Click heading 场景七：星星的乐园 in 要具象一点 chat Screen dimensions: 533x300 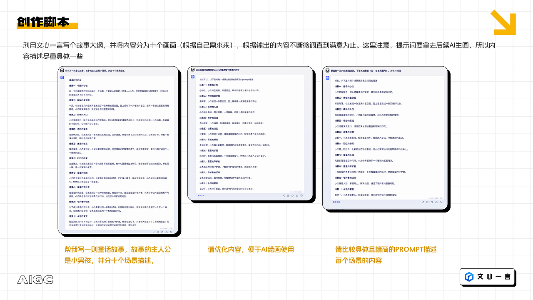click(344, 155)
